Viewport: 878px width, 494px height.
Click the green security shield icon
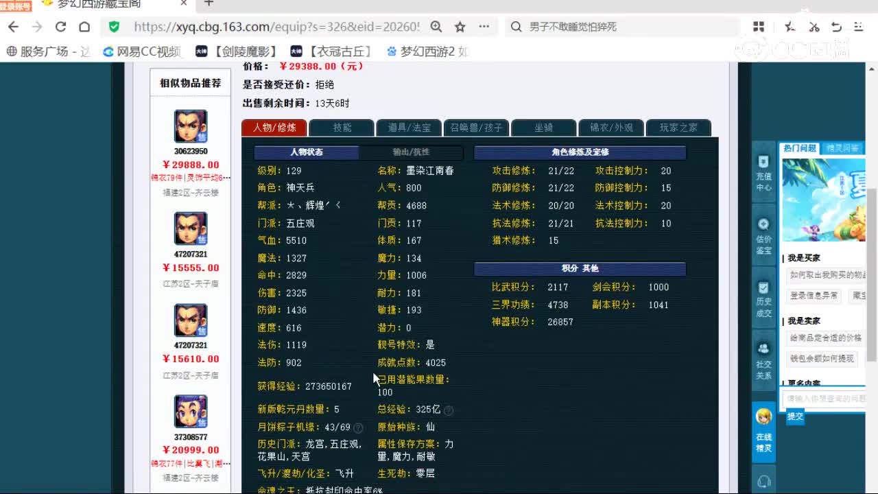pos(114,27)
